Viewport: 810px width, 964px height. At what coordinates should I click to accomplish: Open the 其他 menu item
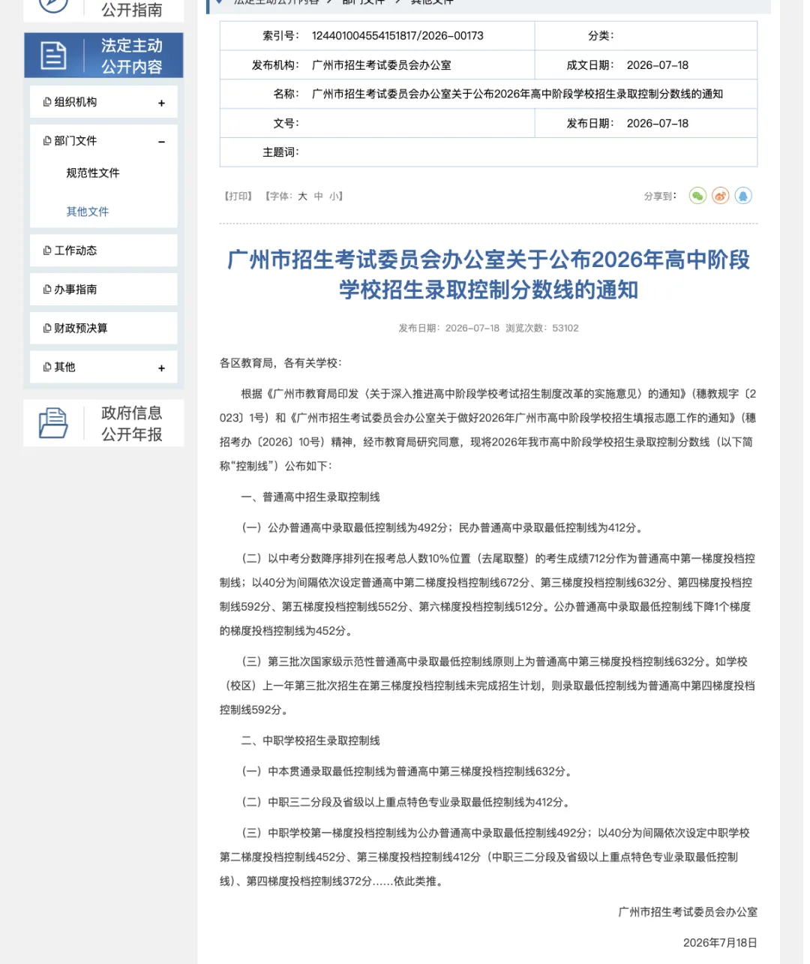103,368
